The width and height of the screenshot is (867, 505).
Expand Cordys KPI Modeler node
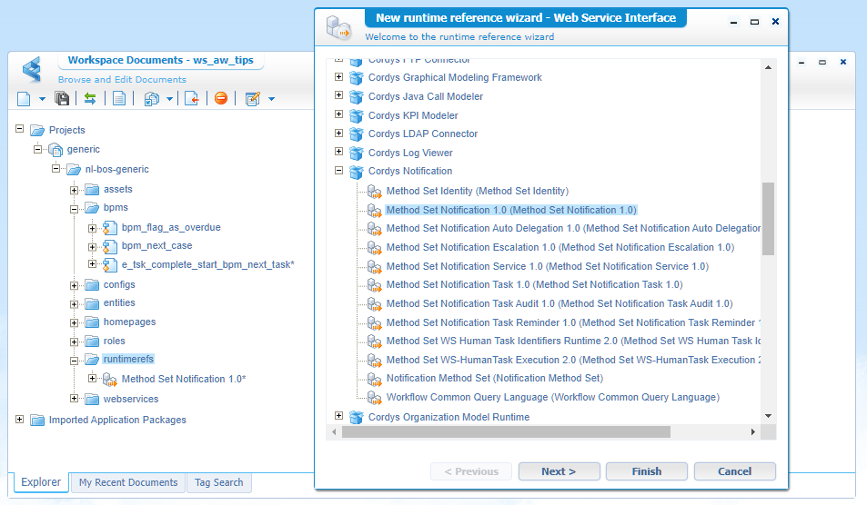[339, 115]
